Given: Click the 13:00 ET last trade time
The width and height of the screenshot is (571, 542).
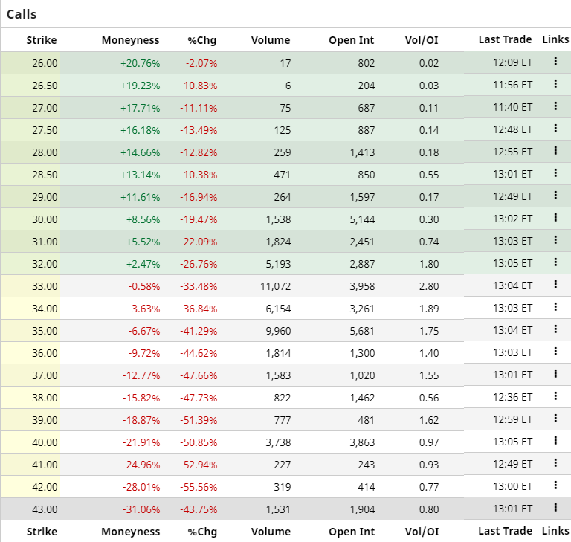Looking at the screenshot, I should coord(513,486).
